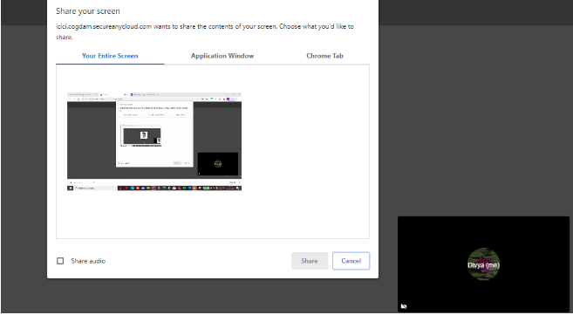
Task: Click the dark header bar behind the dialog
Action: pyautogui.click(x=475, y=12)
